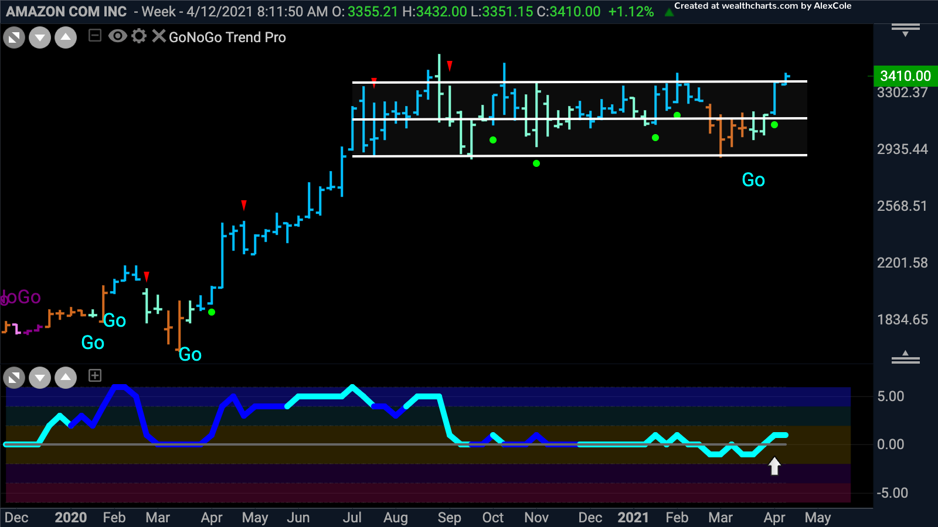938x527 pixels.
Task: Click the open value 3355.21
Action: coord(373,12)
